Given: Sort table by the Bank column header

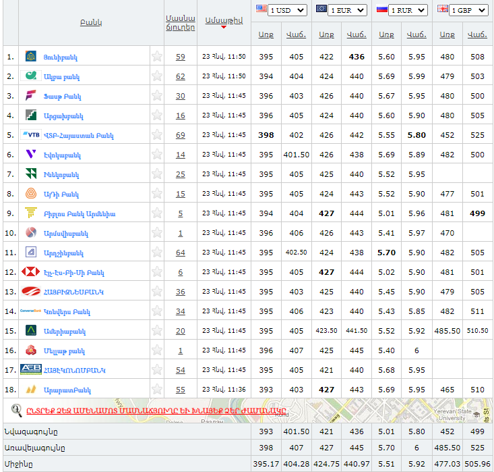Looking at the screenshot, I should click(91, 22).
